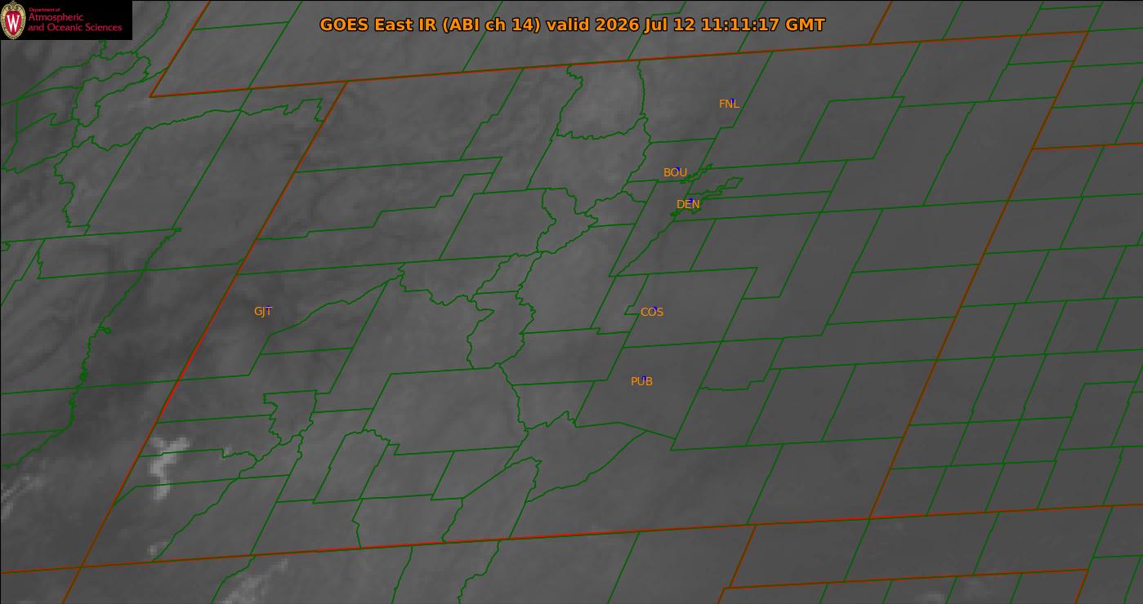
Task: Select the PUB station label
Action: click(x=641, y=381)
